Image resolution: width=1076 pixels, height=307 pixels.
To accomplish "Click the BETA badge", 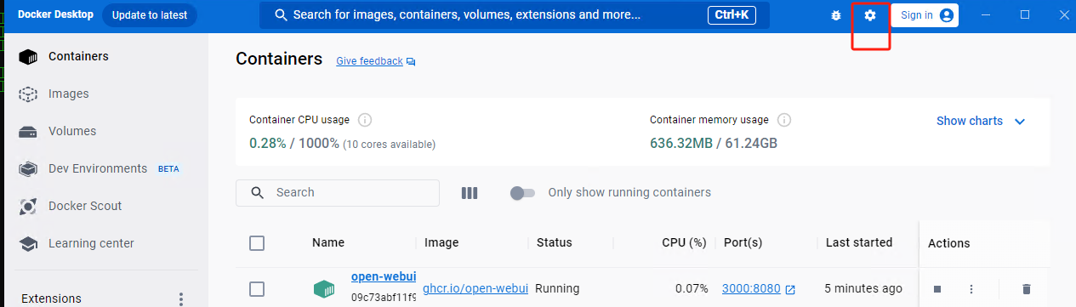I will click(x=168, y=169).
